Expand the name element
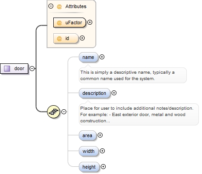Screen dimensions: 202x174 tap(102, 57)
